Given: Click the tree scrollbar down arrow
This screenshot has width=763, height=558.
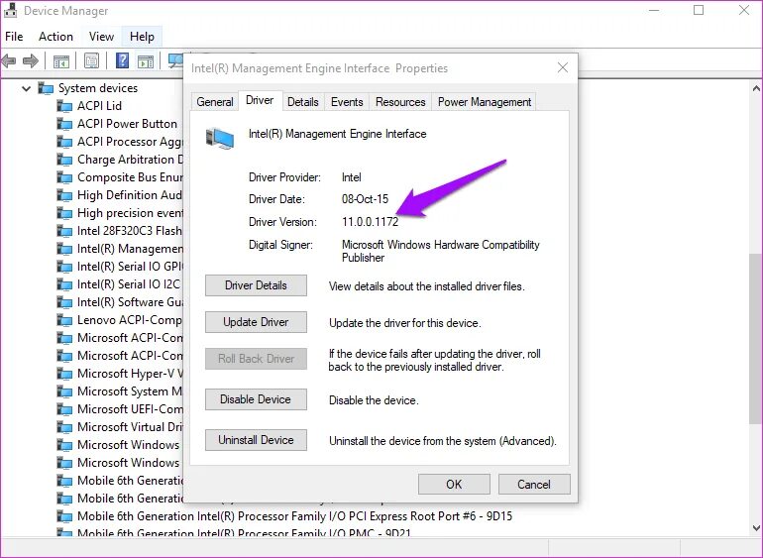Looking at the screenshot, I should pyautogui.click(x=756, y=528).
